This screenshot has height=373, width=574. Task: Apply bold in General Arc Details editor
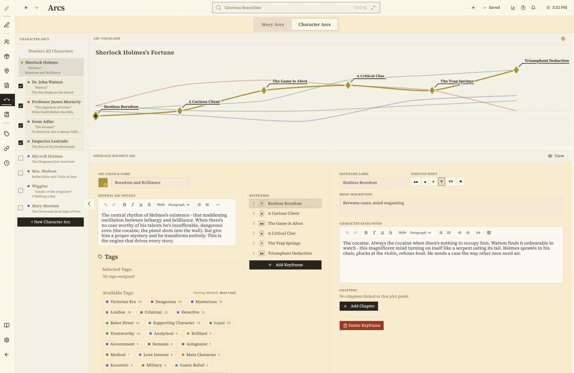tap(125, 205)
